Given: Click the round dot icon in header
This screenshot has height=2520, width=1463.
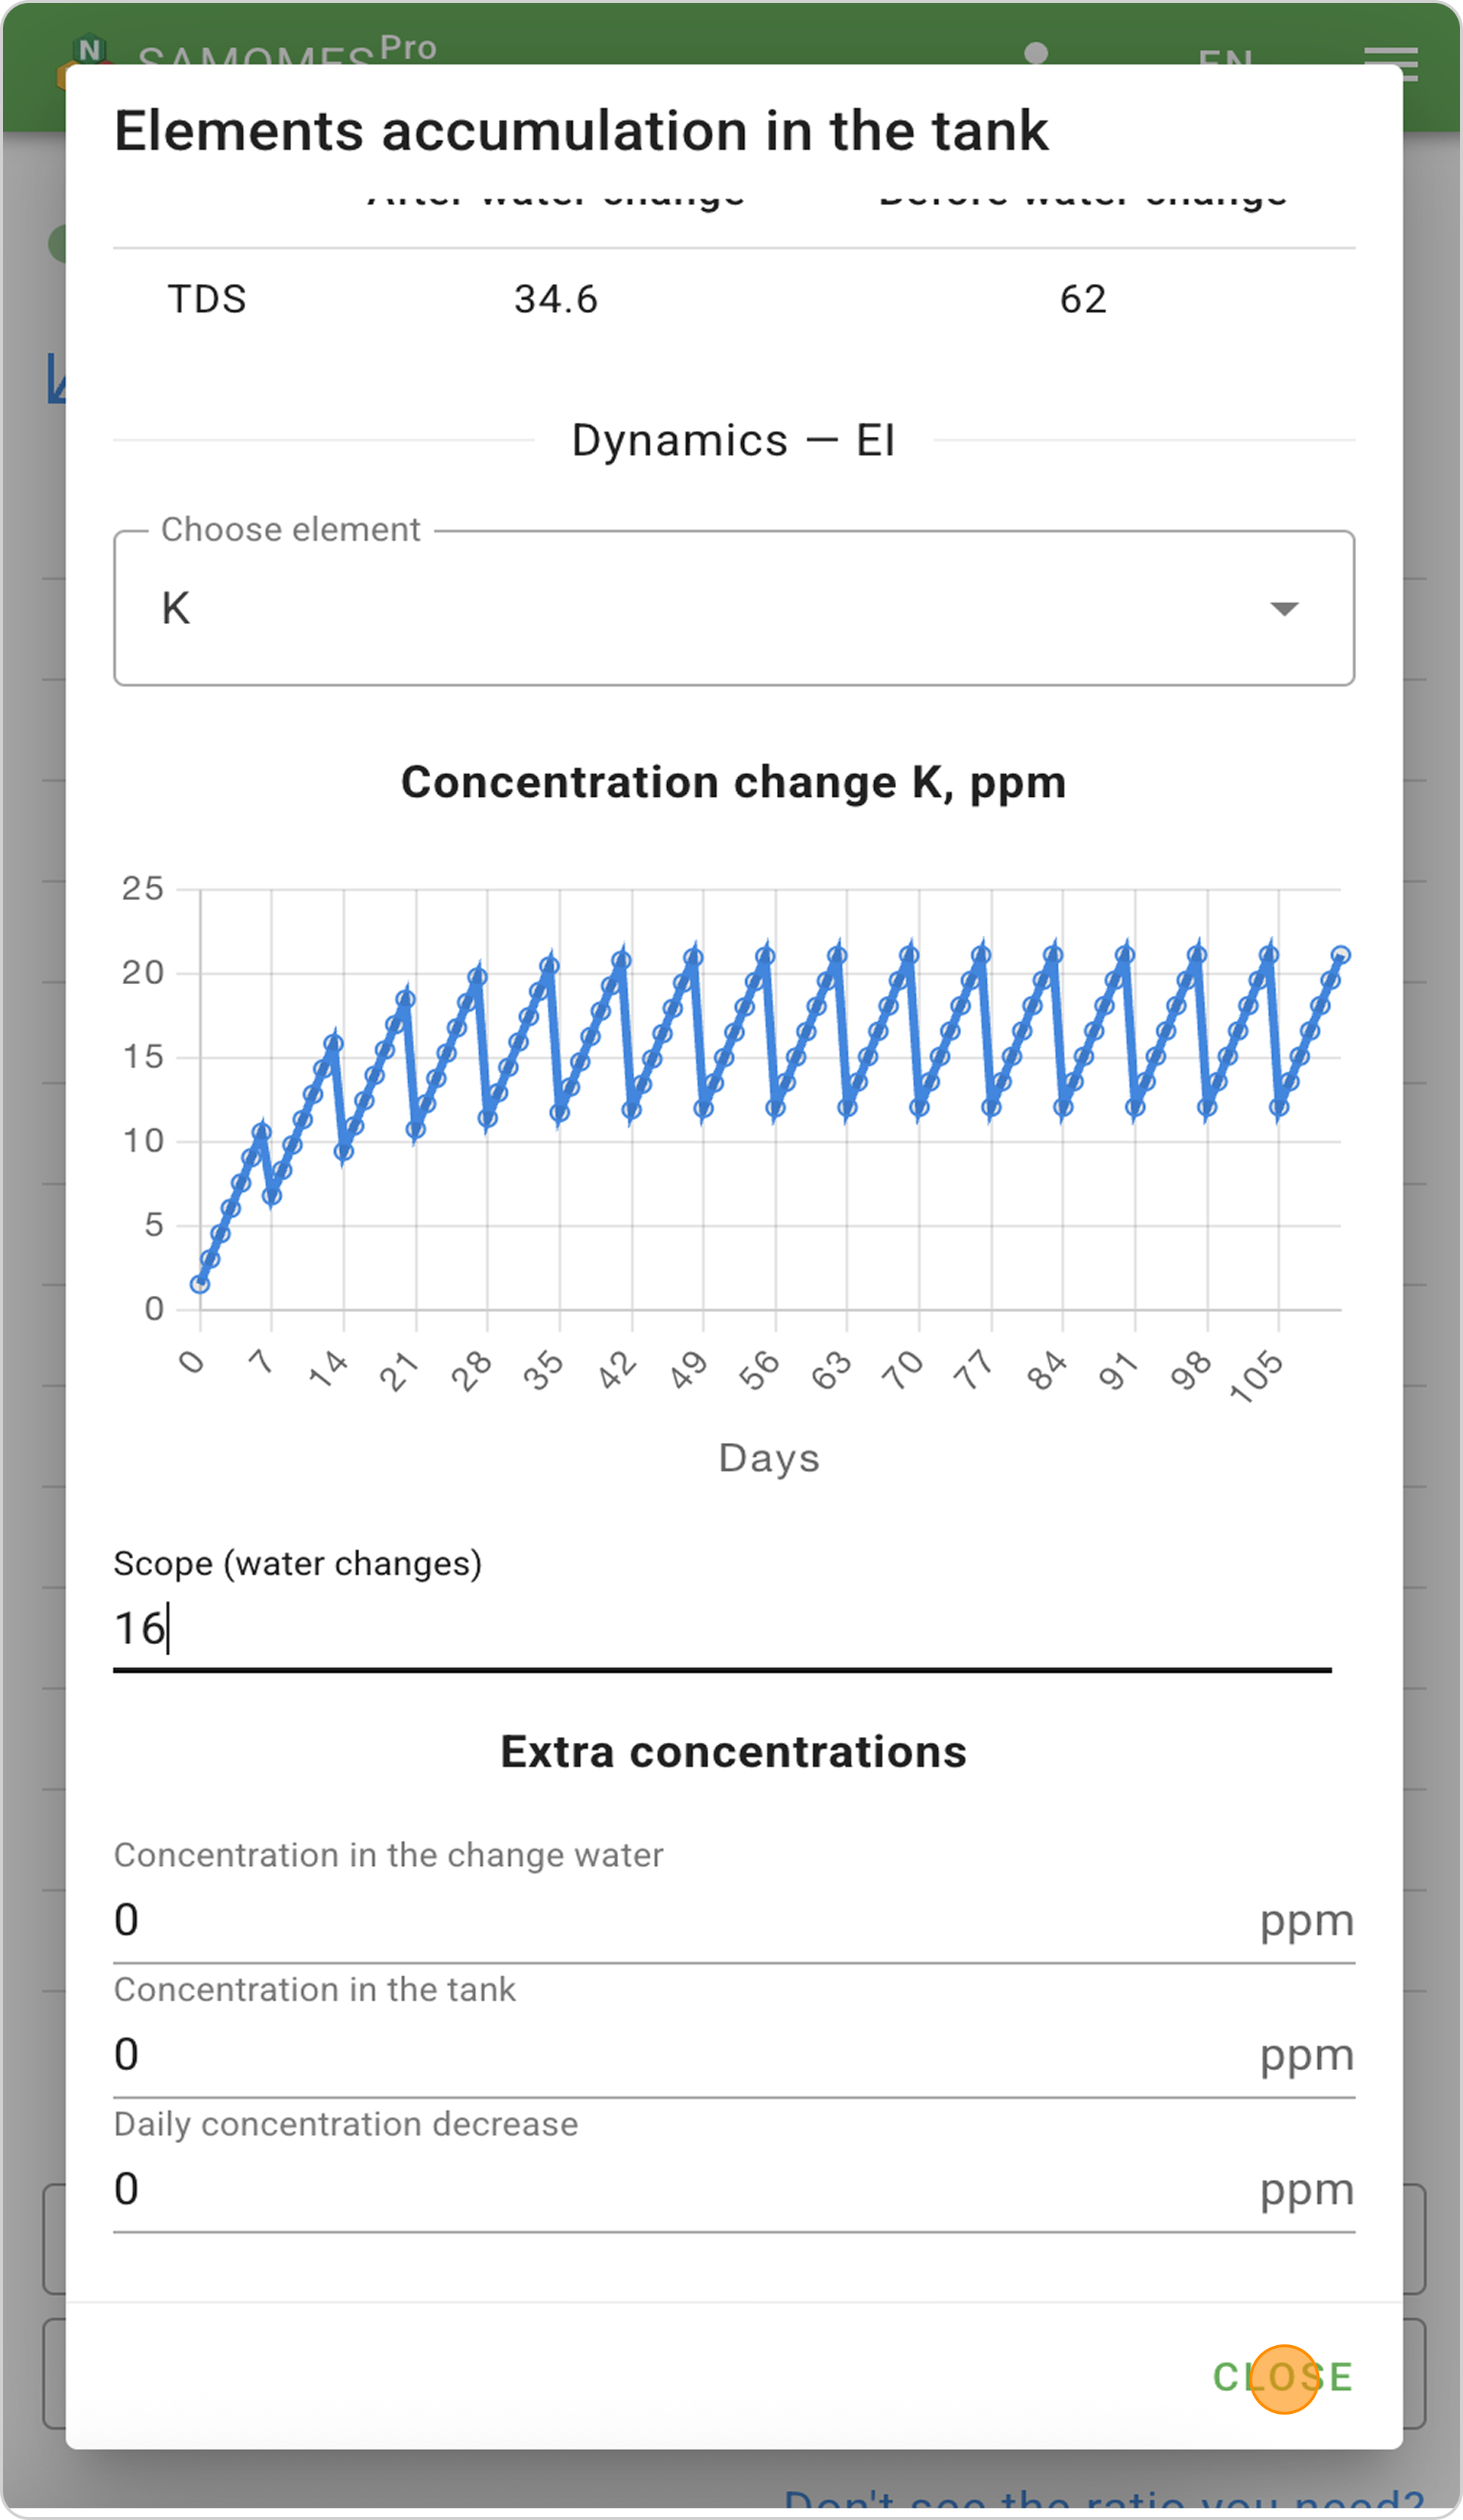Looking at the screenshot, I should click(1036, 53).
